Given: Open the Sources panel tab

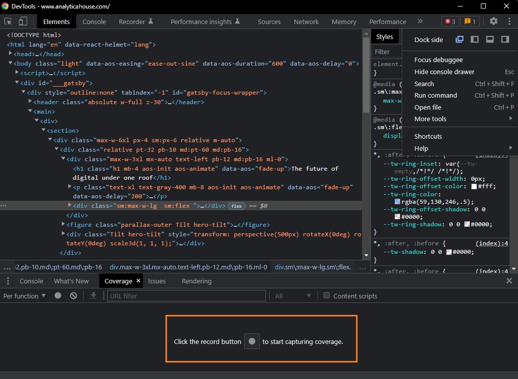Looking at the screenshot, I should [269, 22].
